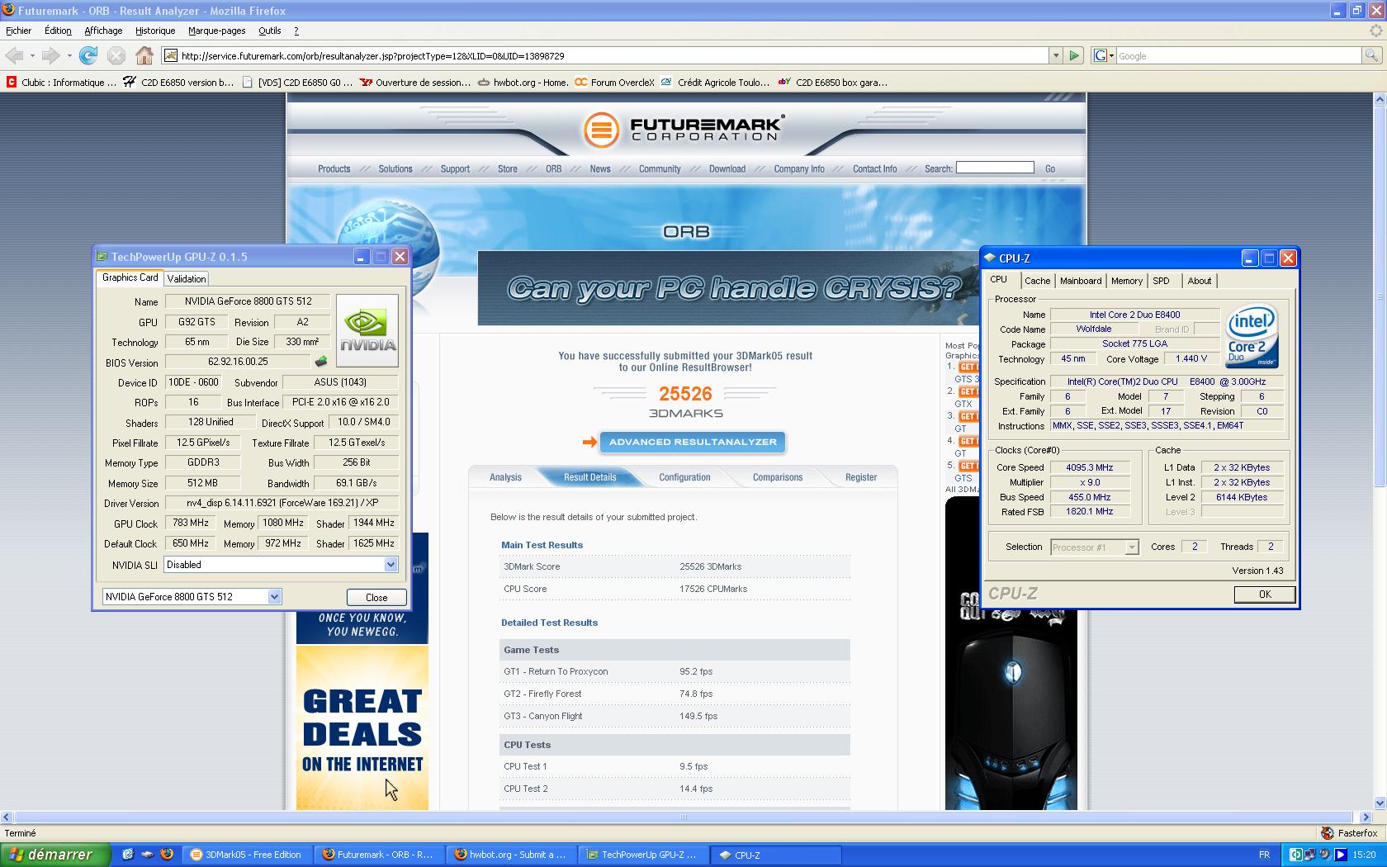Open graphics card selector dropdown in GPU-Z
This screenshot has width=1387, height=867.
274,596
